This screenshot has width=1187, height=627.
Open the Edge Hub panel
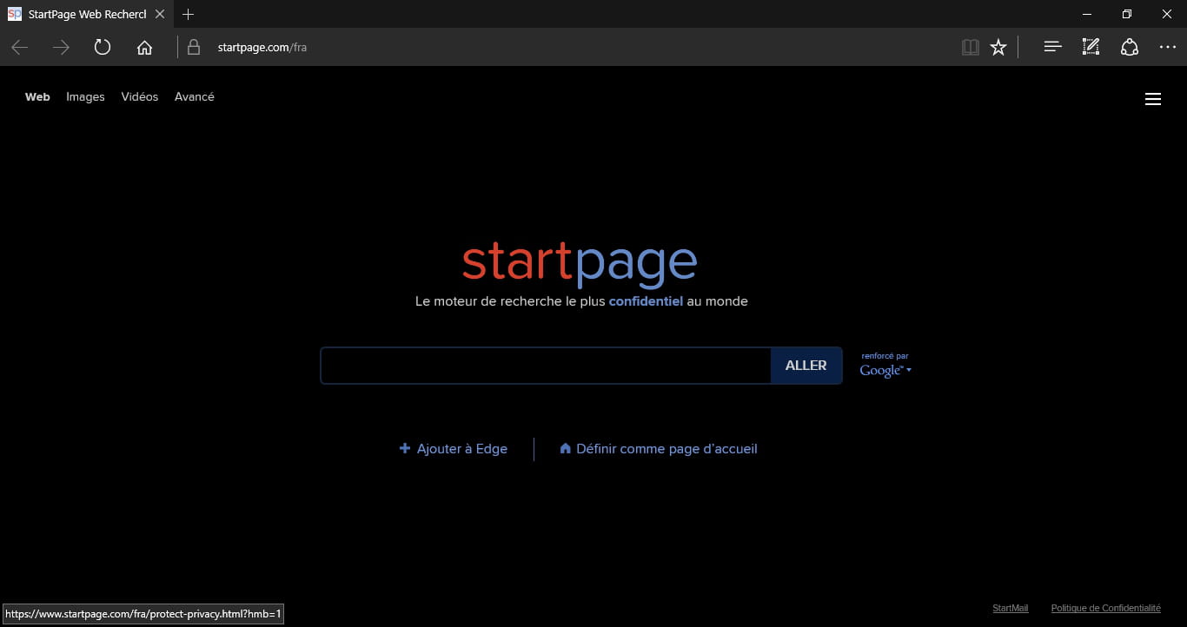tap(1052, 48)
